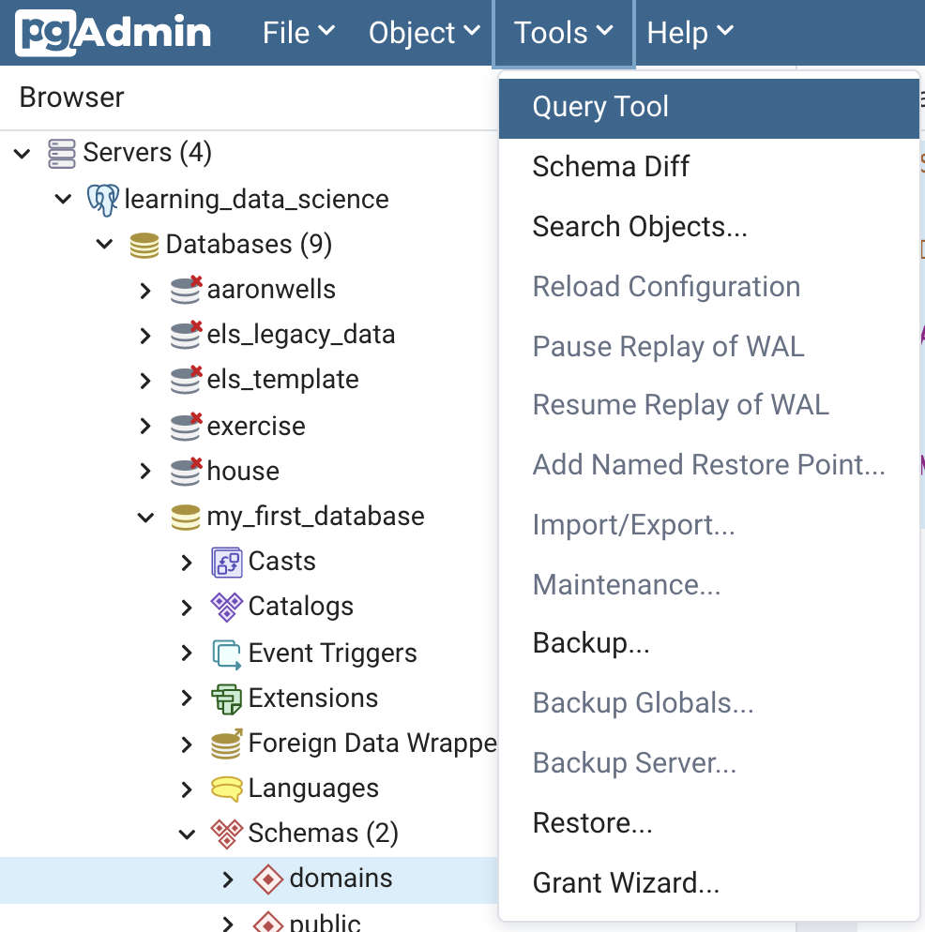Click the Languages speech-bubble icon
The width and height of the screenshot is (925, 932).
[227, 789]
